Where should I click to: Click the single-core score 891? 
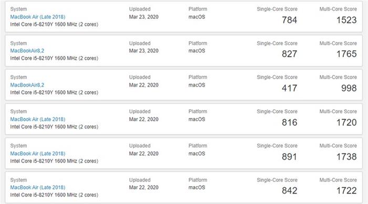[289, 156]
